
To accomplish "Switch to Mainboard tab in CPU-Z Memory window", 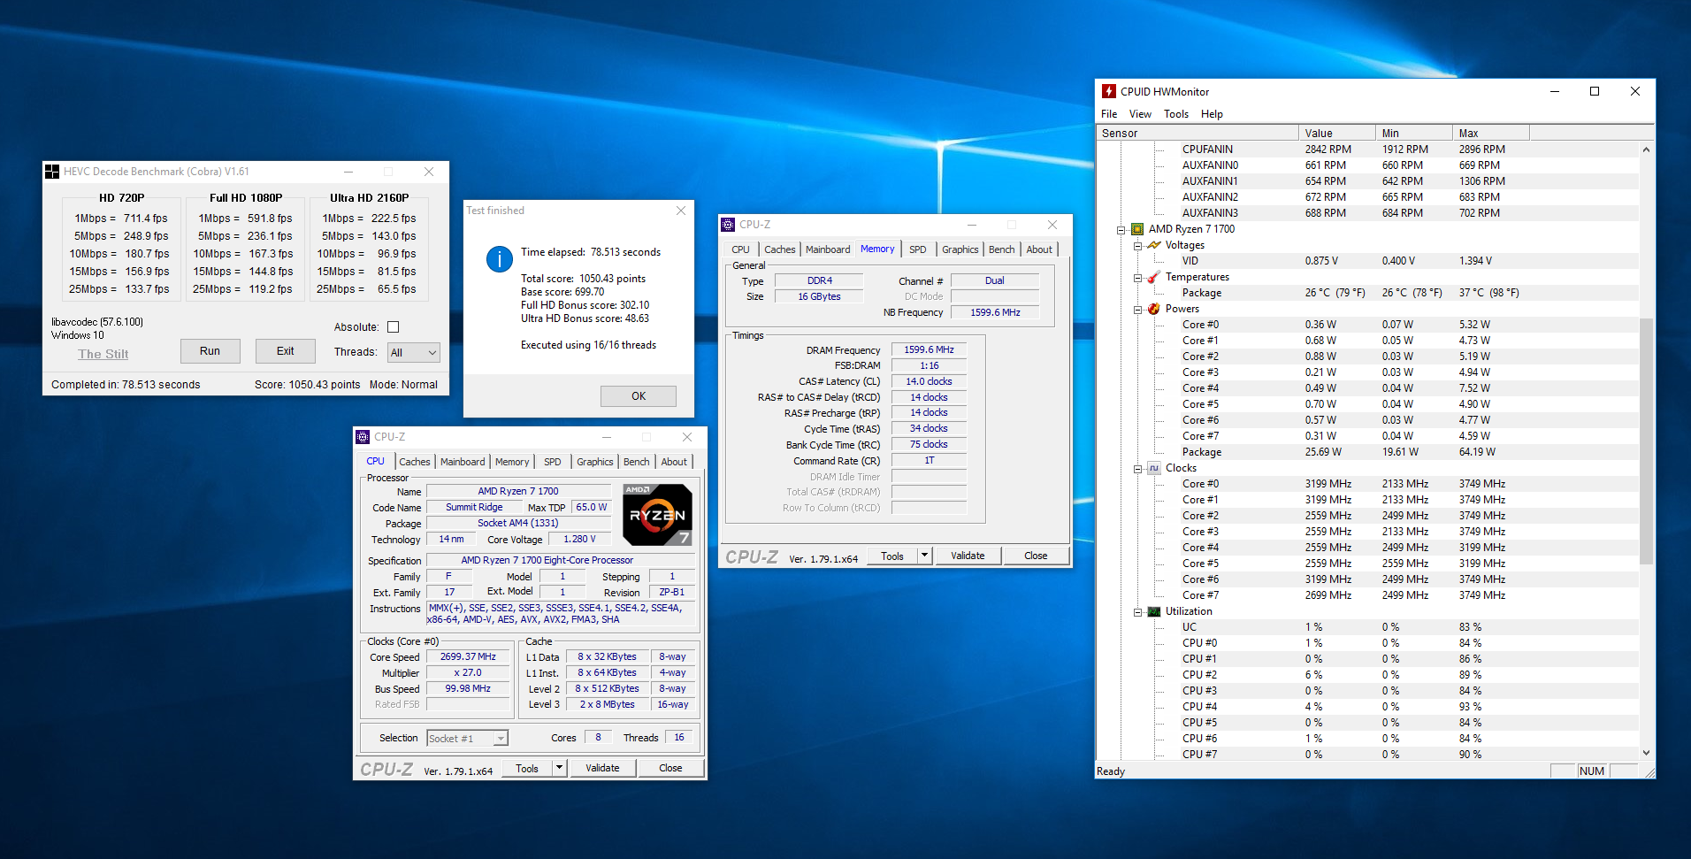I will point(828,249).
